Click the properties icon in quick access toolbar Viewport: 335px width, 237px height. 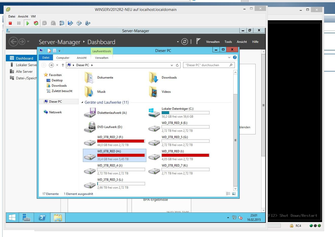(x=49, y=51)
